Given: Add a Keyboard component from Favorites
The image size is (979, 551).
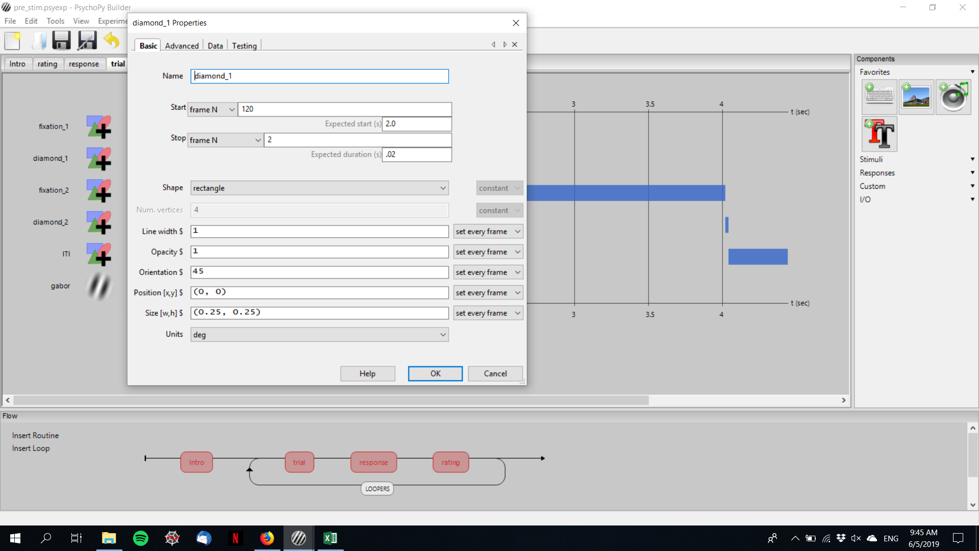Looking at the screenshot, I should point(879,96).
